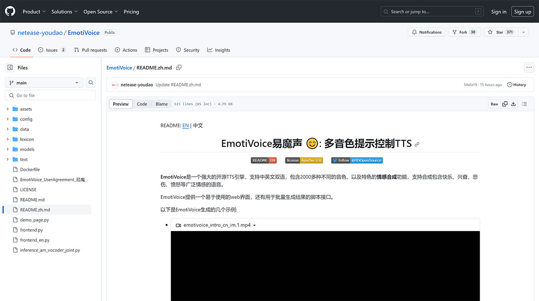Open the main branch selector
Screen dimensions: 539x301
pos(44,82)
